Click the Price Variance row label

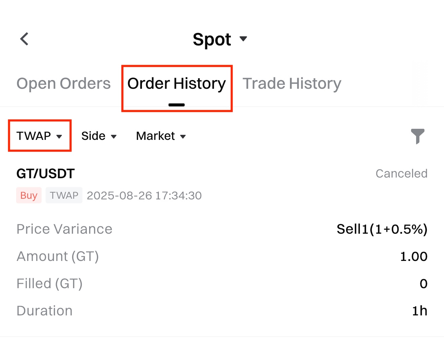[x=64, y=229]
